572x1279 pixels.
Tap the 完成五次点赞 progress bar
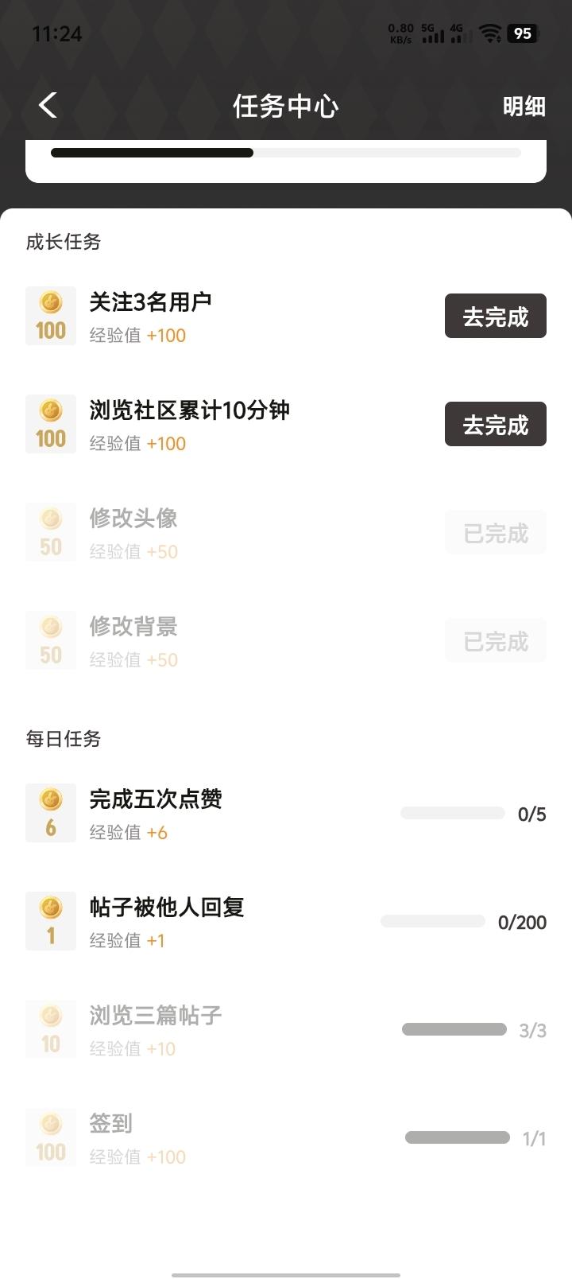click(x=453, y=813)
